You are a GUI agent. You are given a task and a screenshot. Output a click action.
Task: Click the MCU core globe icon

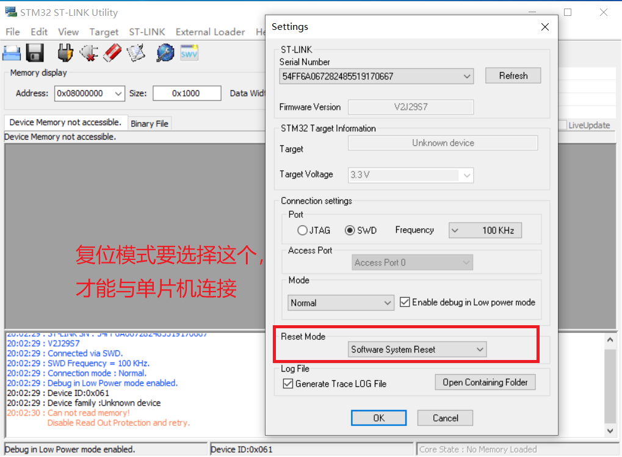click(165, 53)
